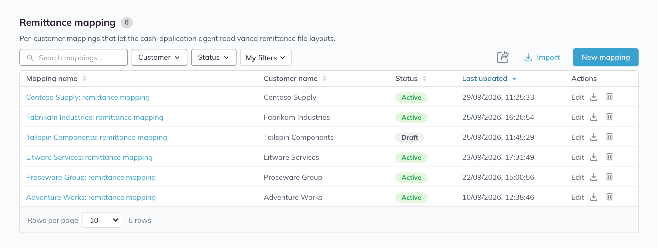Viewport: 658px width, 248px height.
Task: Edit the Tailspin Components mapping
Action: 578,137
